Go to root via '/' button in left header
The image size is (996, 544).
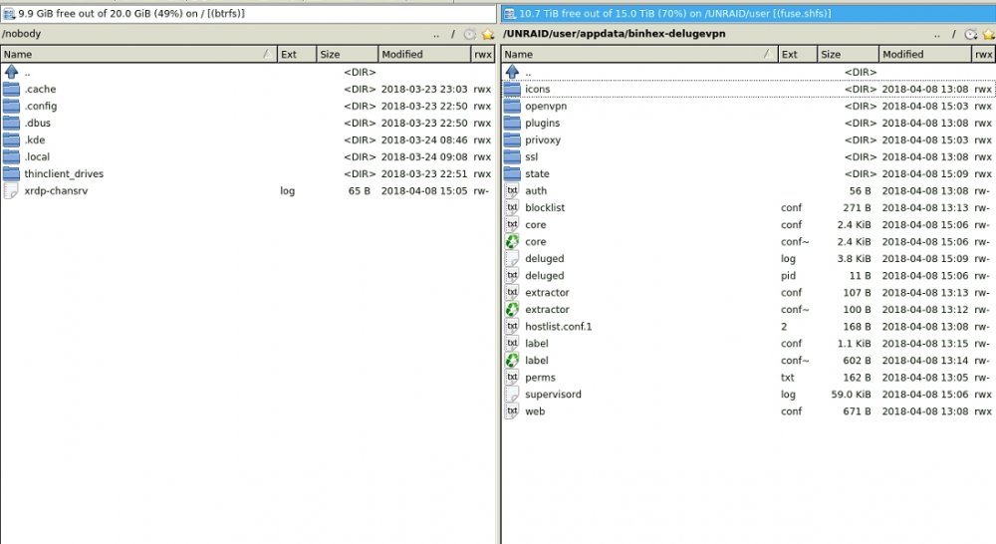tap(453, 34)
